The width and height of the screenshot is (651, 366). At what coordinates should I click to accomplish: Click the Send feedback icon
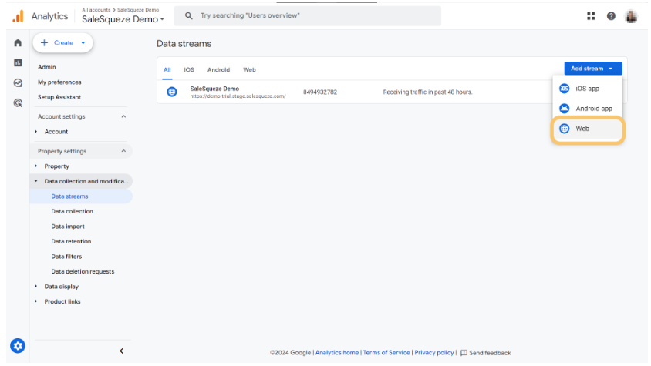464,353
